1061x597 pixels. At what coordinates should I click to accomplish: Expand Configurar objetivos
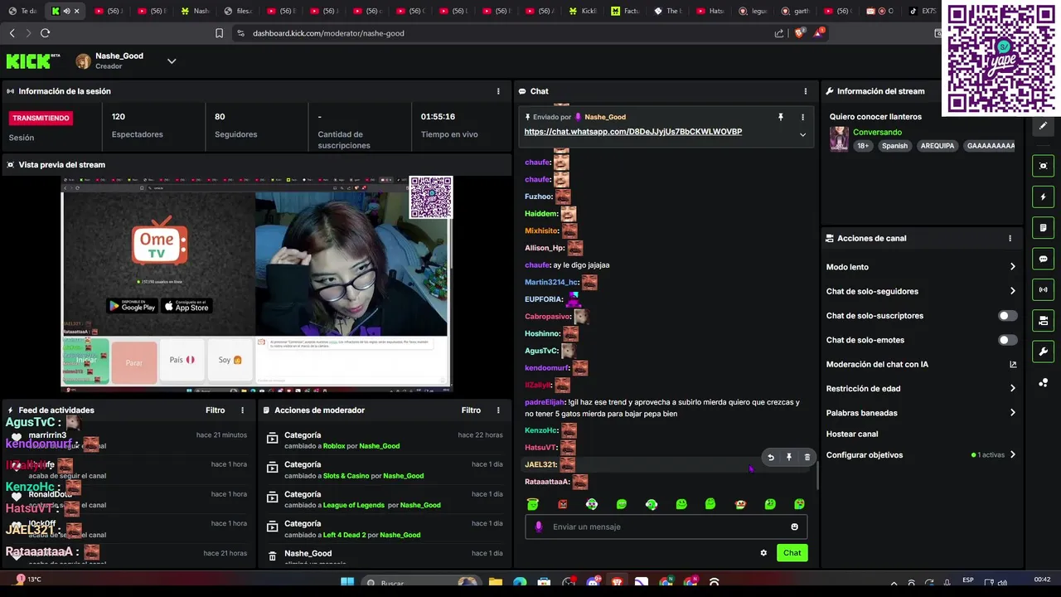pos(921,455)
